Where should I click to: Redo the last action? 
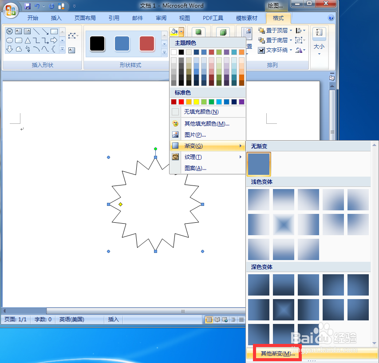(51, 6)
